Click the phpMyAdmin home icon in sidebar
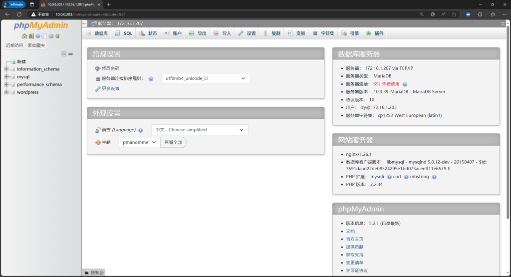The height and width of the screenshot is (277, 511). pos(24,36)
